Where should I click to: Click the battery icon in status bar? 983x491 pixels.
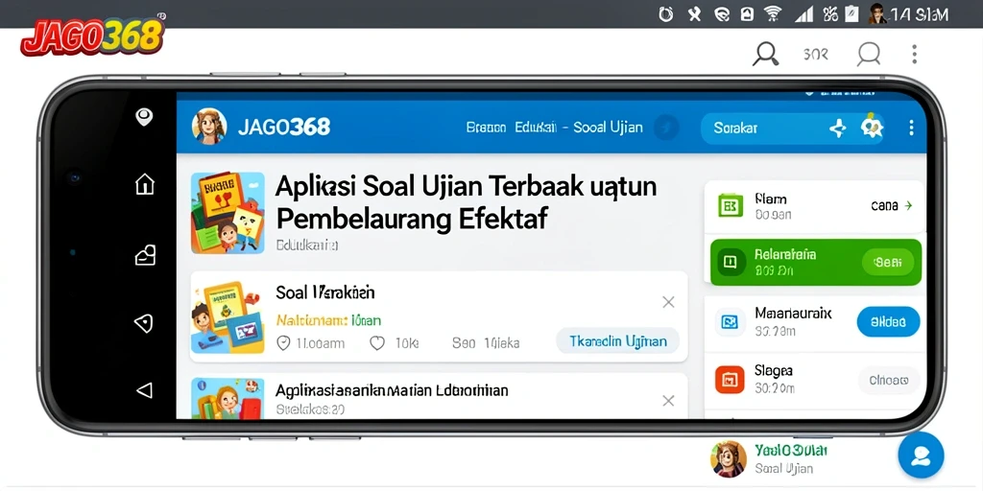pyautogui.click(x=851, y=13)
